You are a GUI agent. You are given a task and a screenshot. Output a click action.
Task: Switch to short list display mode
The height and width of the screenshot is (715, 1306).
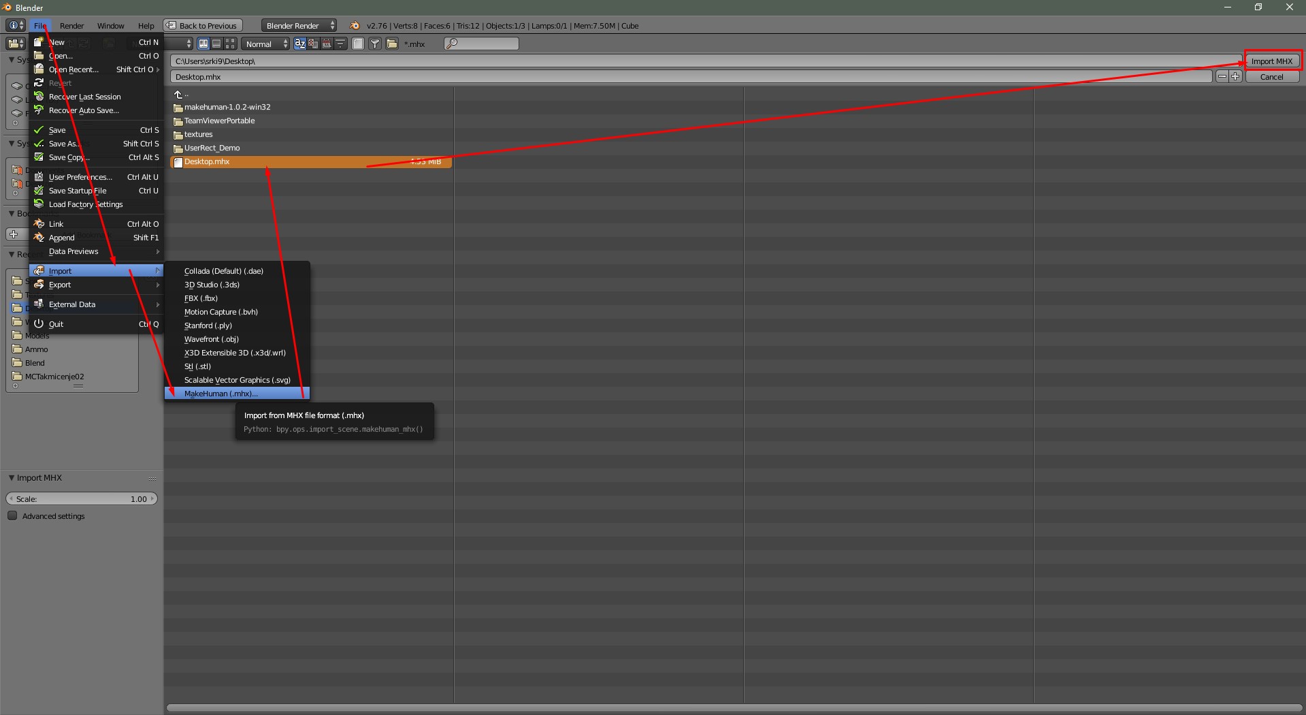(x=203, y=44)
